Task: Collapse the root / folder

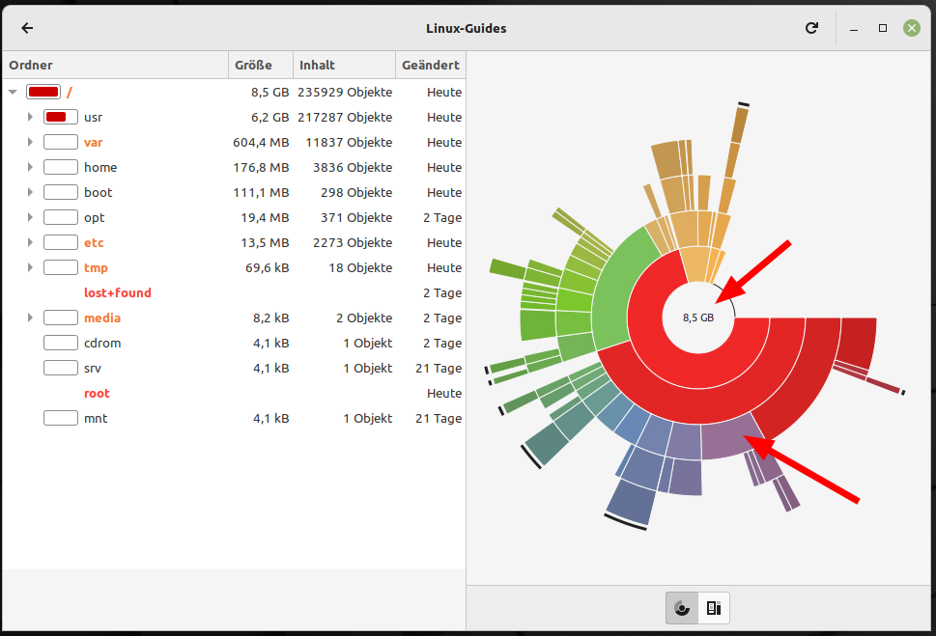Action: pyautogui.click(x=13, y=92)
